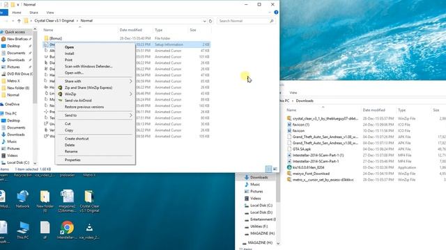Choose Print in the context menu

coord(68,60)
